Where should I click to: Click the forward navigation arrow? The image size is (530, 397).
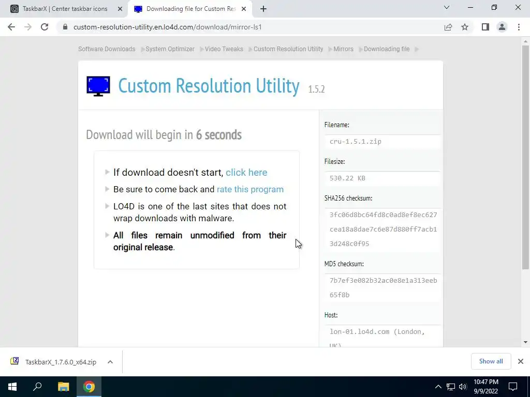tap(28, 27)
